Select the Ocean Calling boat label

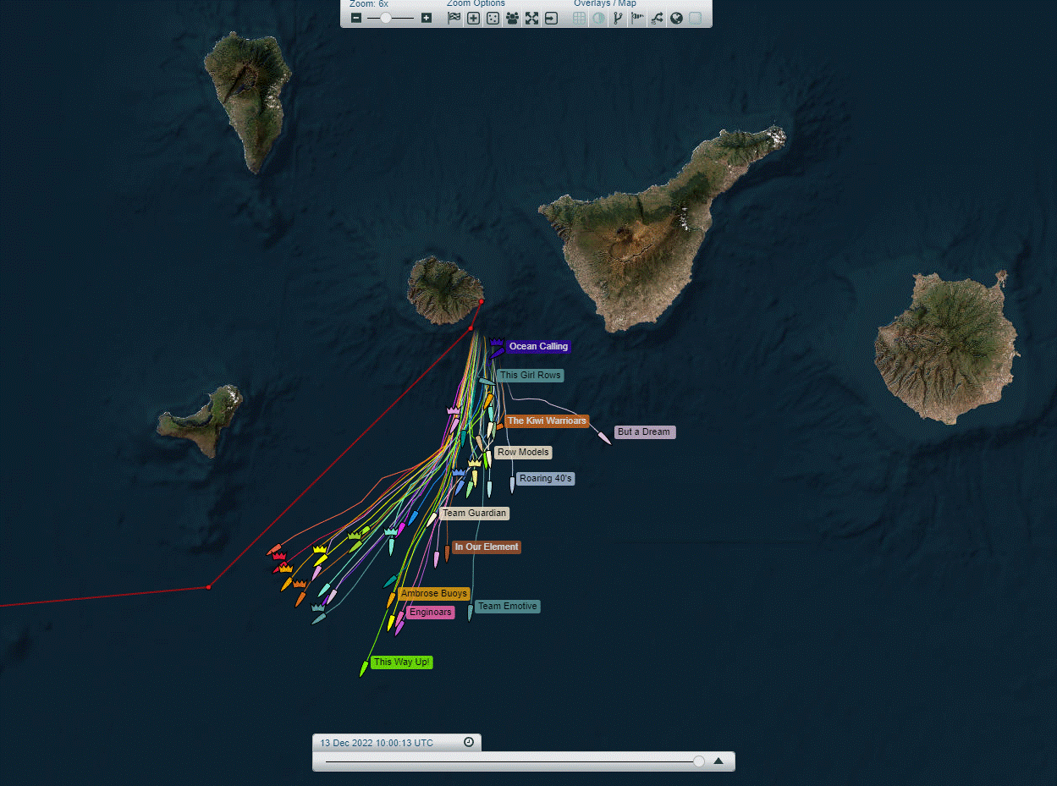[x=538, y=346]
